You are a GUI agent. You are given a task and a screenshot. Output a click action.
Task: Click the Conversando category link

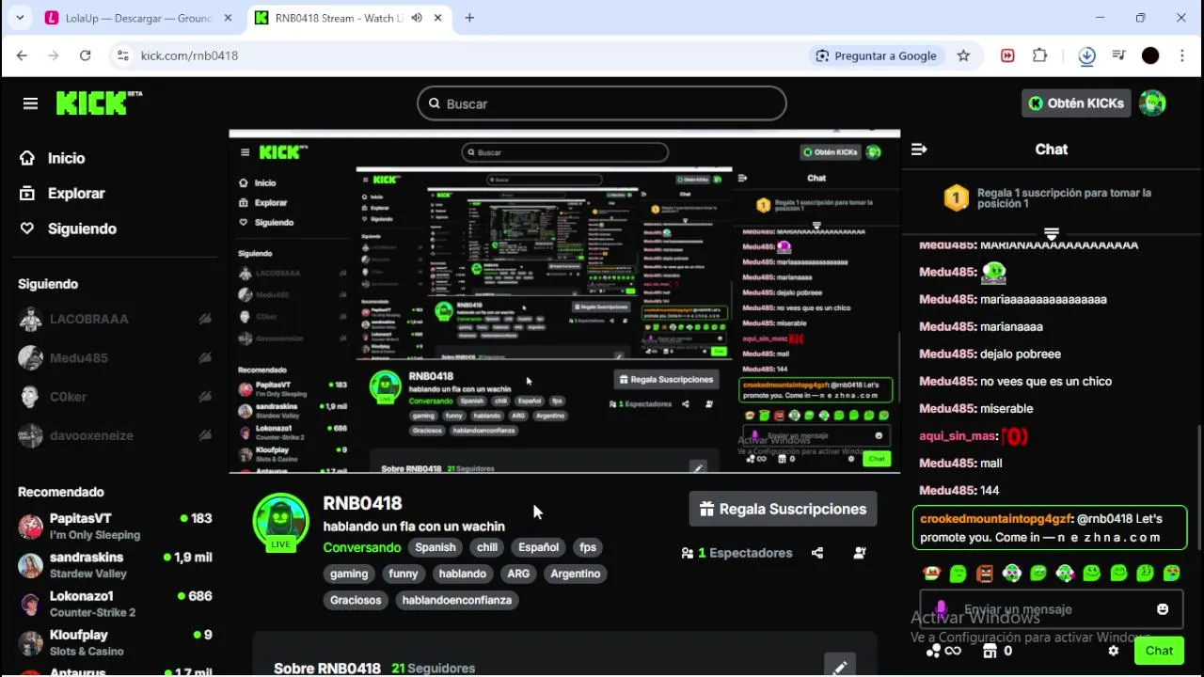(x=362, y=547)
